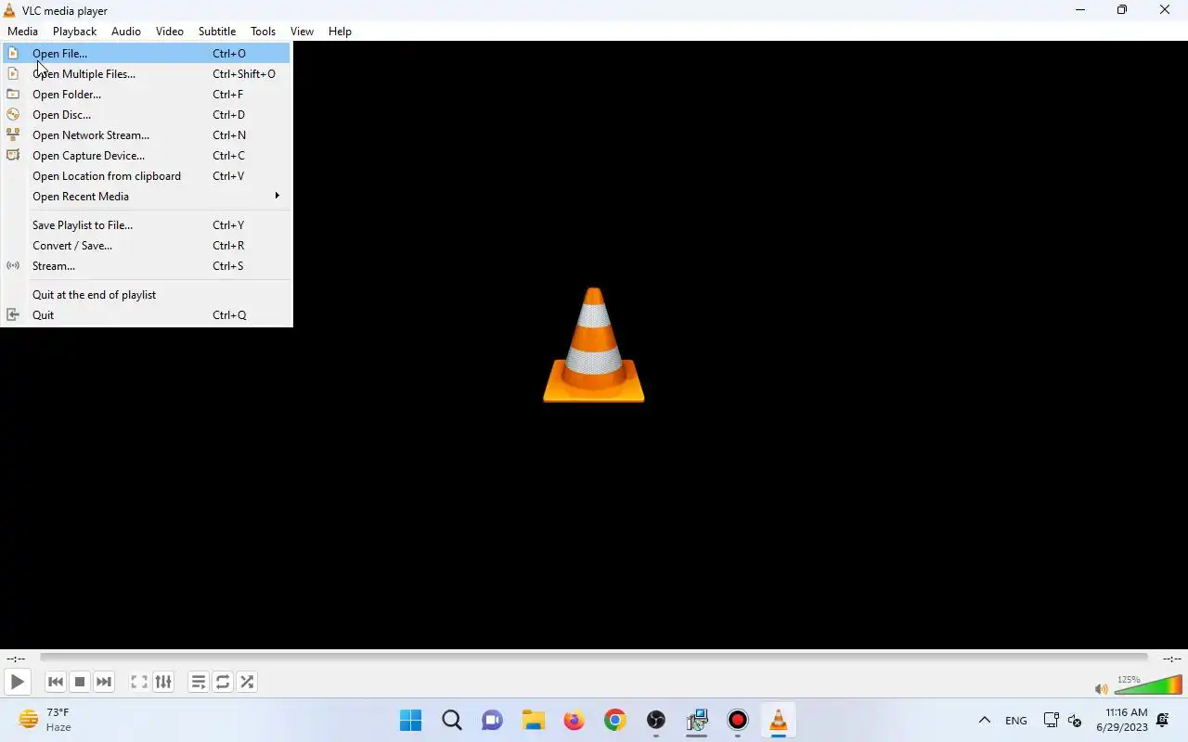Click the Play button
The height and width of the screenshot is (742, 1188).
(17, 682)
